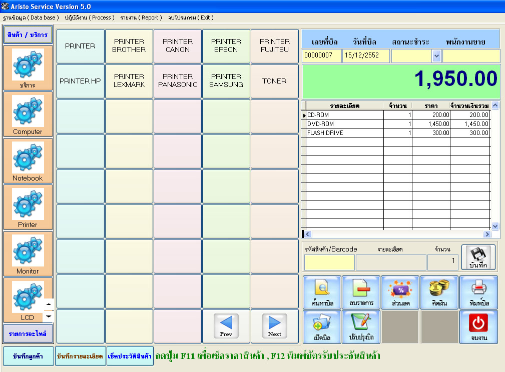This screenshot has width=505, height=372.
Task: Click the Barcode product code input field
Action: pos(329,262)
